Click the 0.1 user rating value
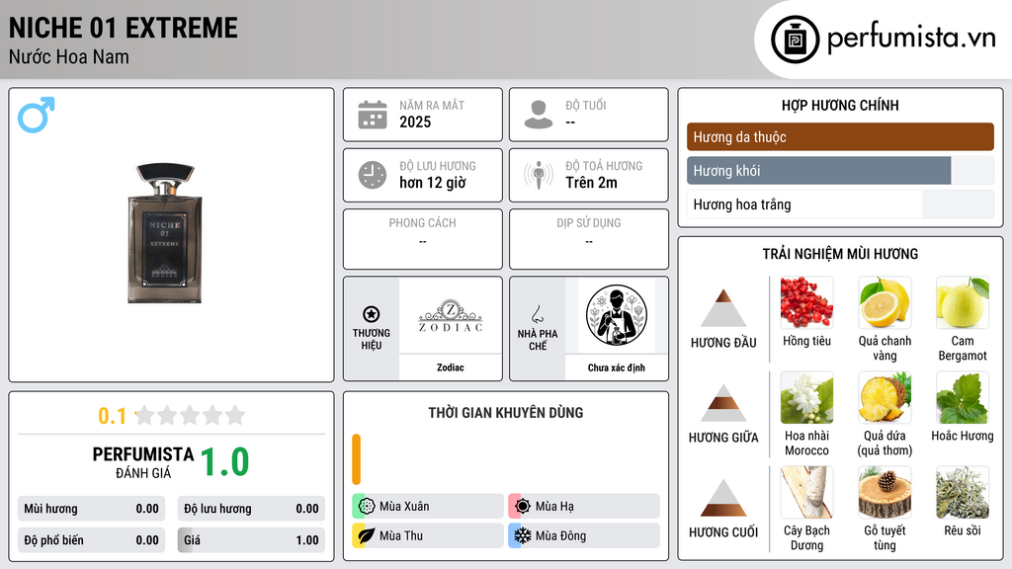1012x569 pixels. tap(113, 416)
